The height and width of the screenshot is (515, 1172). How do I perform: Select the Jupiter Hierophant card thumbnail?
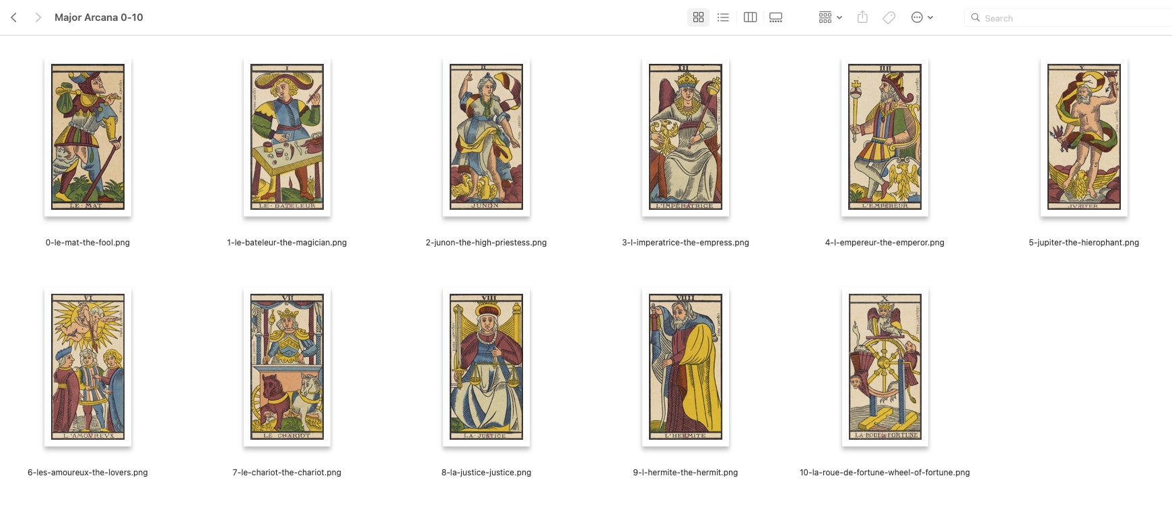click(x=1084, y=137)
